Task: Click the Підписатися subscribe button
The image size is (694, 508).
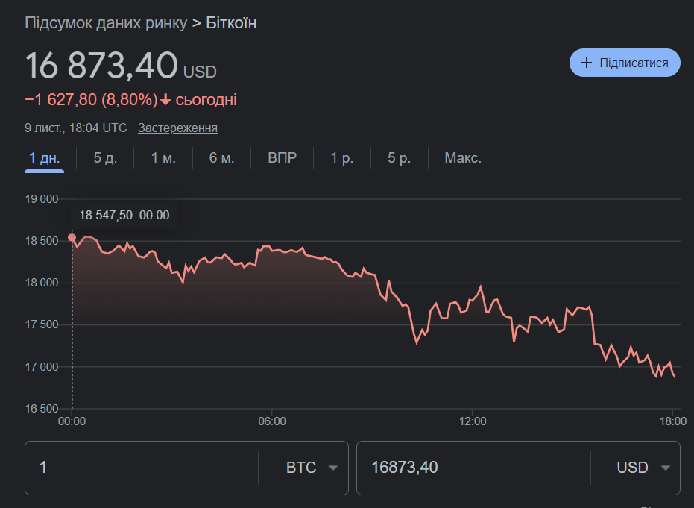Action: [x=625, y=63]
